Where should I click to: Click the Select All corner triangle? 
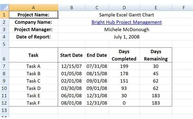[x=5, y=7]
